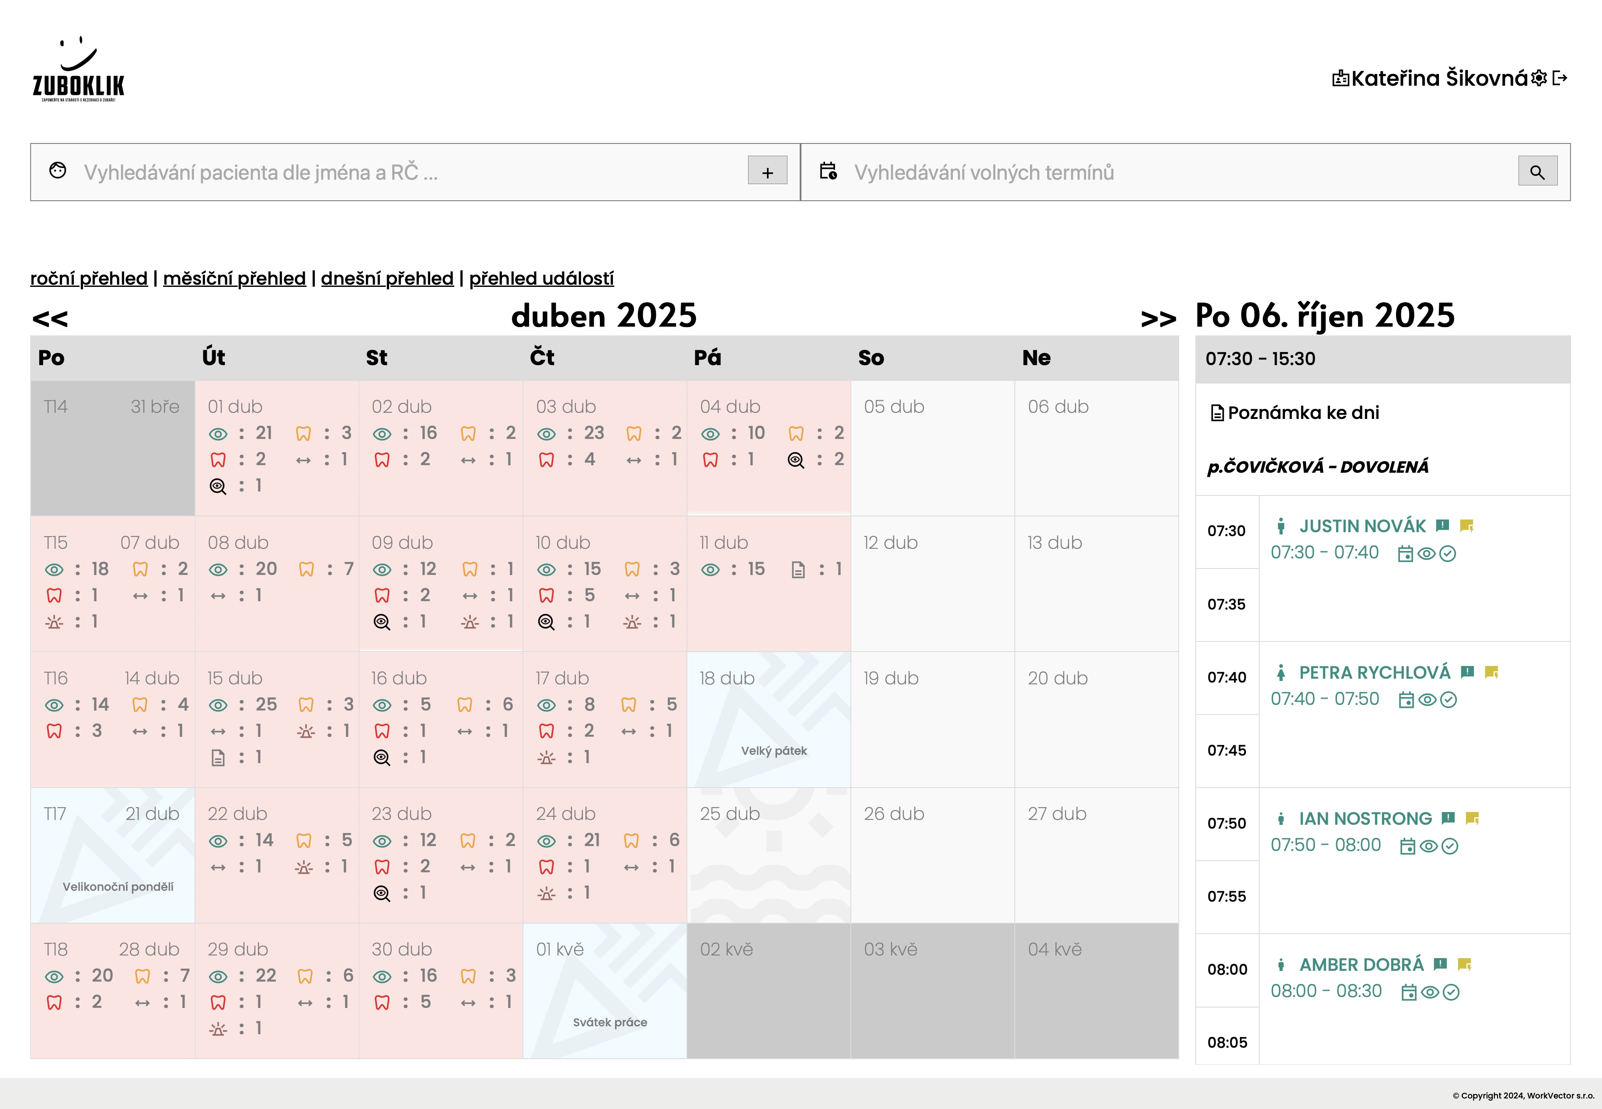Open the 15 dub day cell

(x=276, y=719)
